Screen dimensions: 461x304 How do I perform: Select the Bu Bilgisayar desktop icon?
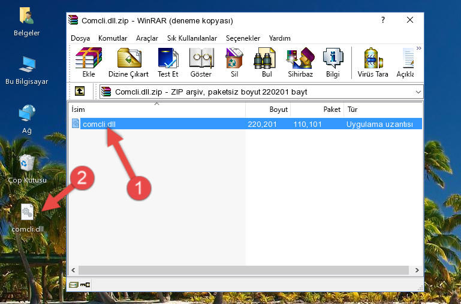27,71
